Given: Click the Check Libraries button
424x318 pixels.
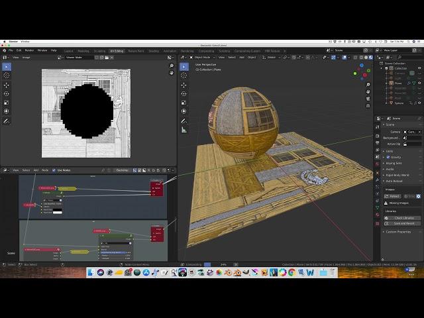Looking at the screenshot, I should pyautogui.click(x=402, y=218).
